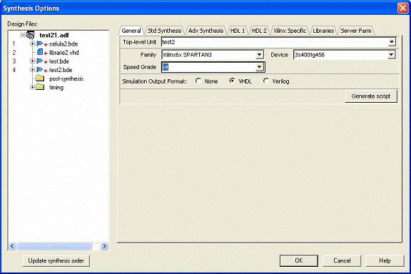411x274 pixels.
Task: Open the Server Farm tab
Action: coord(356,31)
